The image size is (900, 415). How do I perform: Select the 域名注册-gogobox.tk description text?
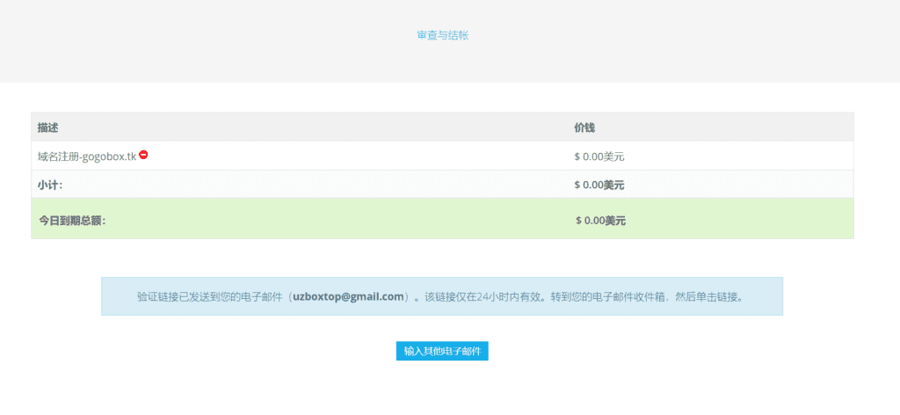pos(87,157)
